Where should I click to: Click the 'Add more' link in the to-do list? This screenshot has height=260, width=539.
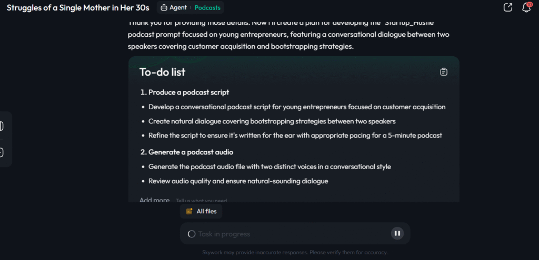[x=154, y=200]
